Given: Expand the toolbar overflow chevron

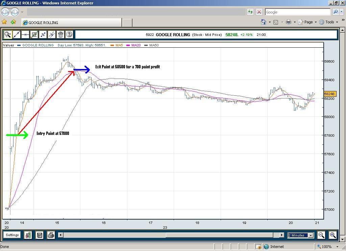Looking at the screenshot, I should (343, 20).
